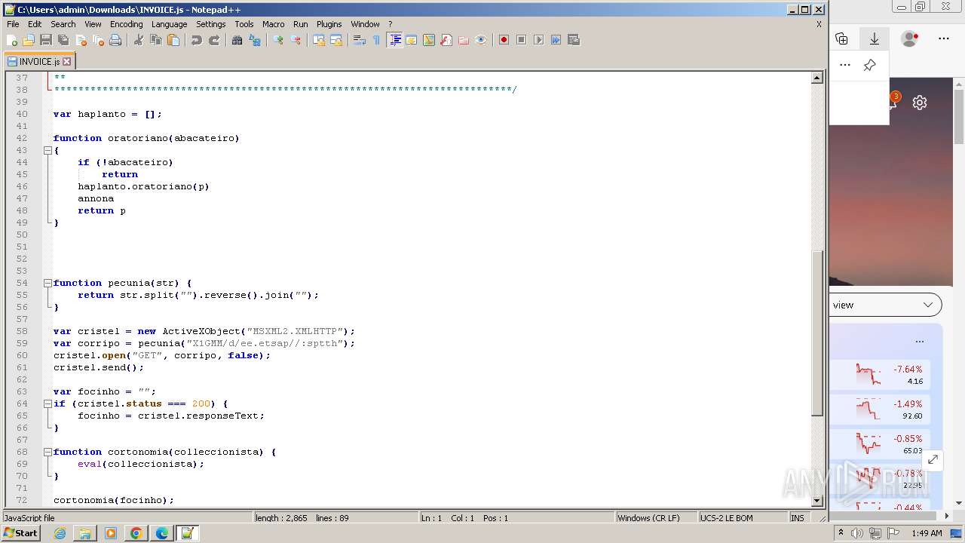
Task: Open the Plugins menu
Action: (x=329, y=24)
